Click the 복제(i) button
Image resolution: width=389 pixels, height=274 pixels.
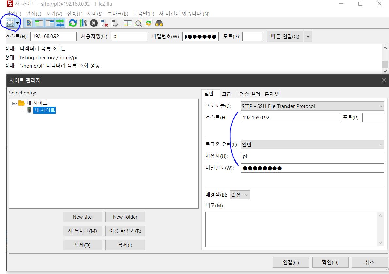125,245
